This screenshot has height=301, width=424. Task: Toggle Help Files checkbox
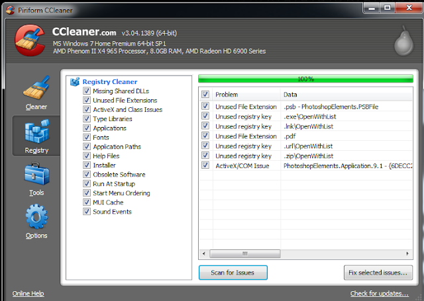87,155
